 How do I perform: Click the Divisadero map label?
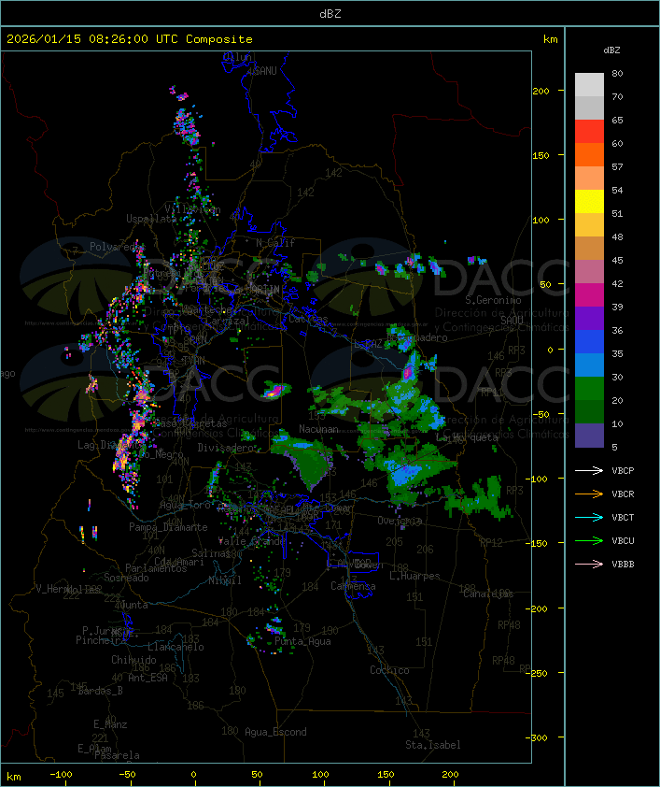point(226,447)
